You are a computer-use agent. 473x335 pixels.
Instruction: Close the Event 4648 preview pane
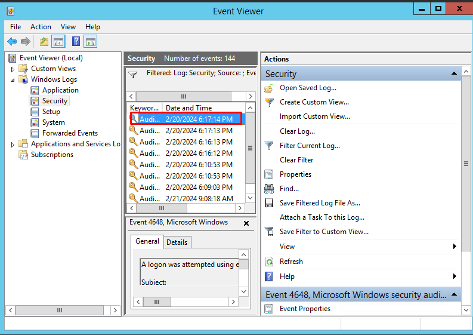246,223
